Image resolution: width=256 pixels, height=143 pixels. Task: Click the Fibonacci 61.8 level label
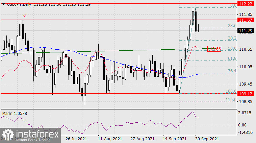coord(232,58)
